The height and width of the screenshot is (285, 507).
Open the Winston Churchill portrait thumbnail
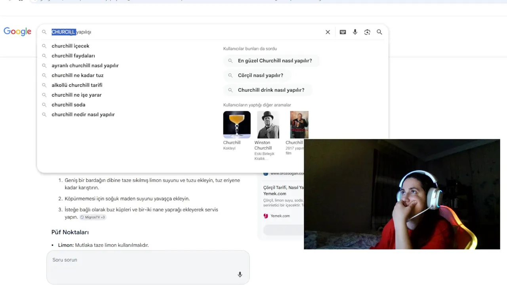point(268,125)
